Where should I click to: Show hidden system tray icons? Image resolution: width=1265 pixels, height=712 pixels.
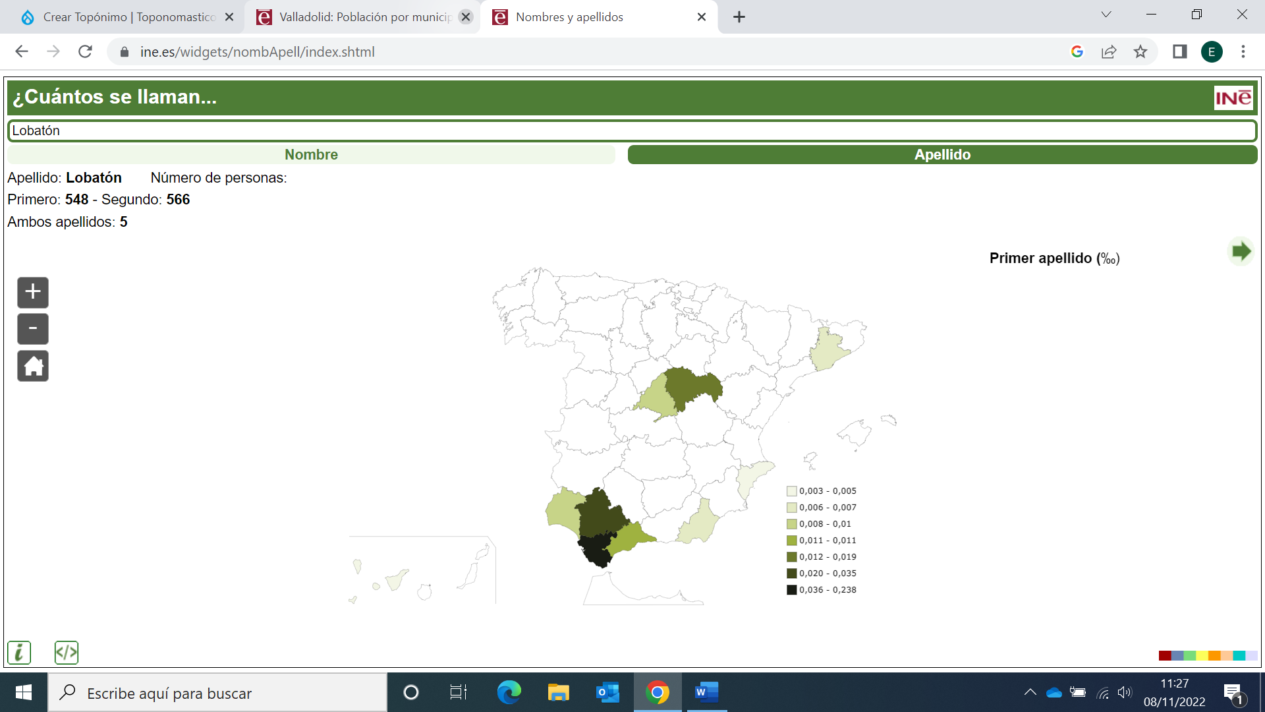(1030, 692)
